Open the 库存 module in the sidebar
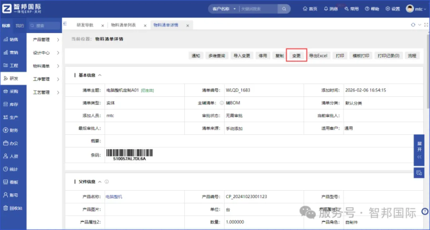Screen dimensions: 430x230 [11, 104]
